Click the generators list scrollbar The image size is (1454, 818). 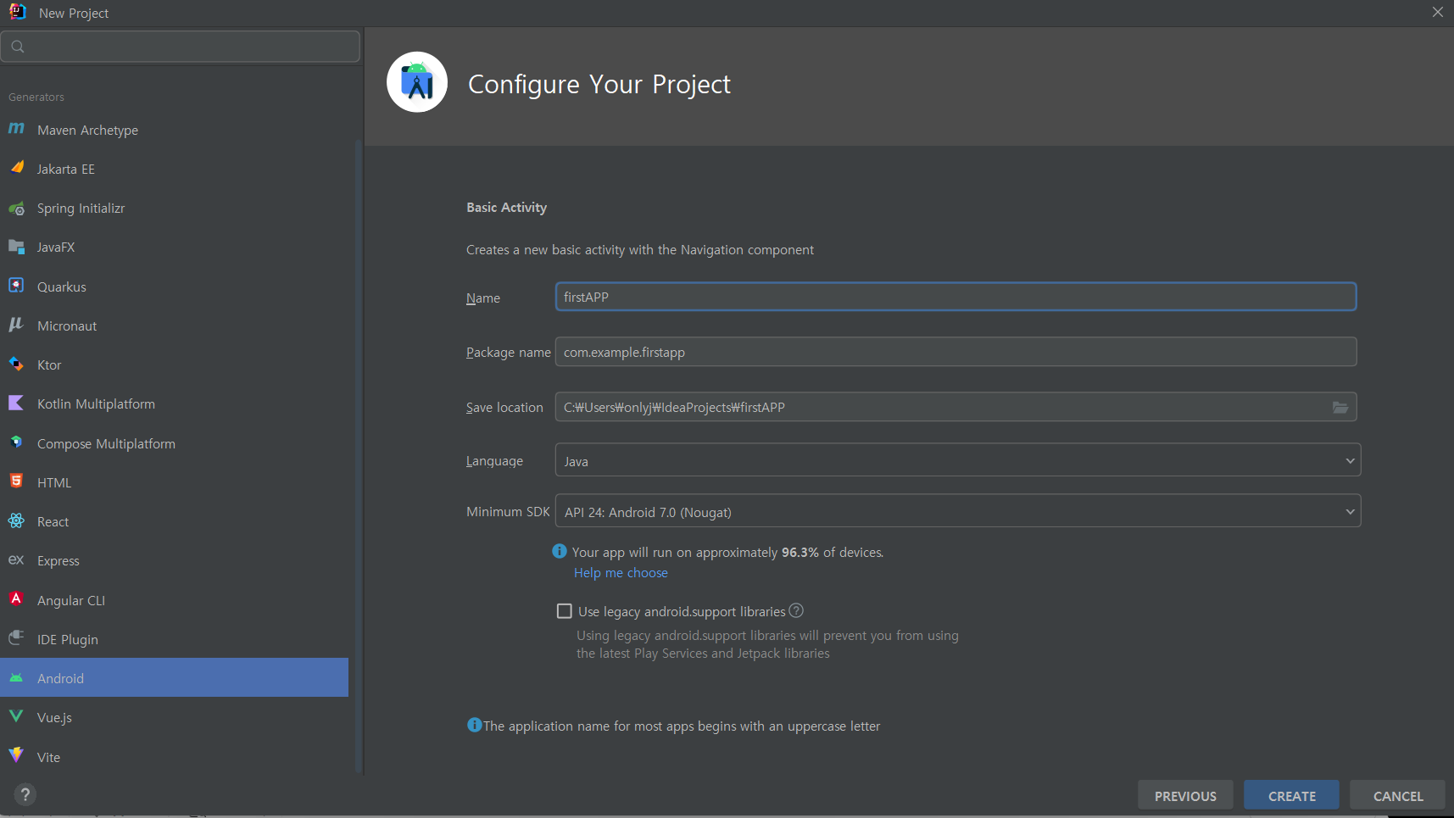359,458
